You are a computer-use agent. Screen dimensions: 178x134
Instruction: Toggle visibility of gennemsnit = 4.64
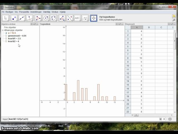click(x=6, y=36)
